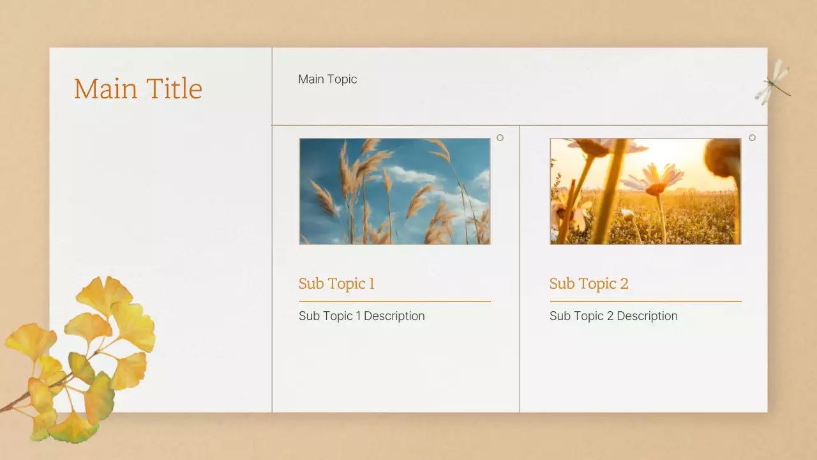Image resolution: width=817 pixels, height=460 pixels.
Task: Select the Main Topic text box
Action: (327, 79)
